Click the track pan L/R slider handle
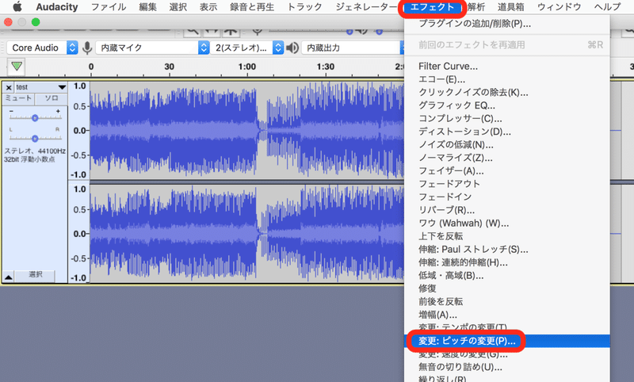Image resolution: width=634 pixels, height=382 pixels. tap(35, 138)
